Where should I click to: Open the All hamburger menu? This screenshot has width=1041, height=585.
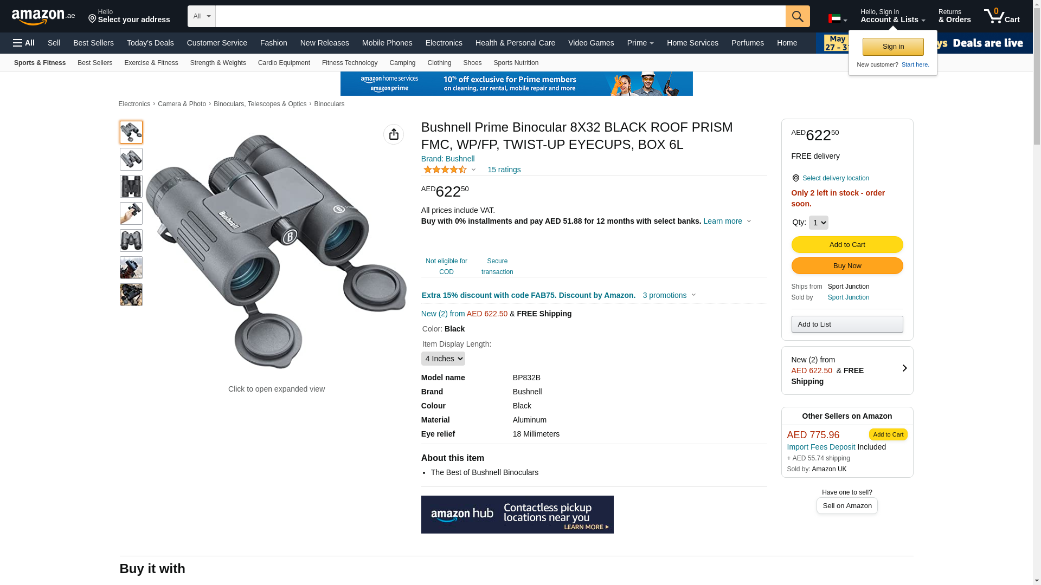tap(24, 43)
